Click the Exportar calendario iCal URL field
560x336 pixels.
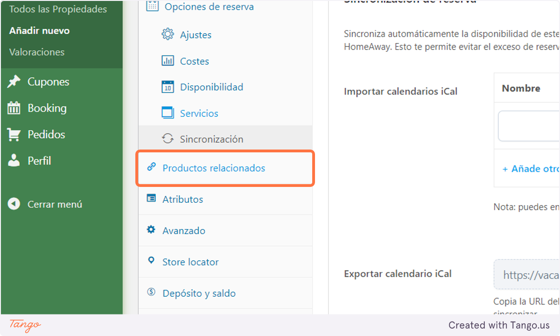click(x=527, y=275)
